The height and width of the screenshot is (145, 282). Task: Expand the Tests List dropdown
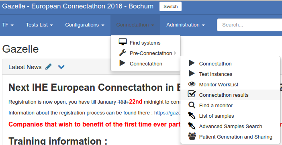39,25
